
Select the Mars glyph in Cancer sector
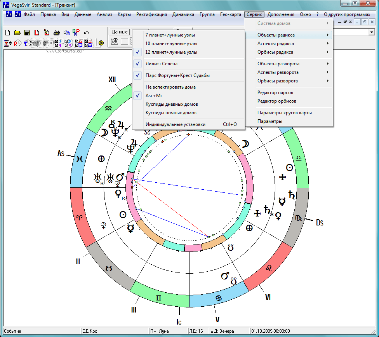(x=225, y=276)
